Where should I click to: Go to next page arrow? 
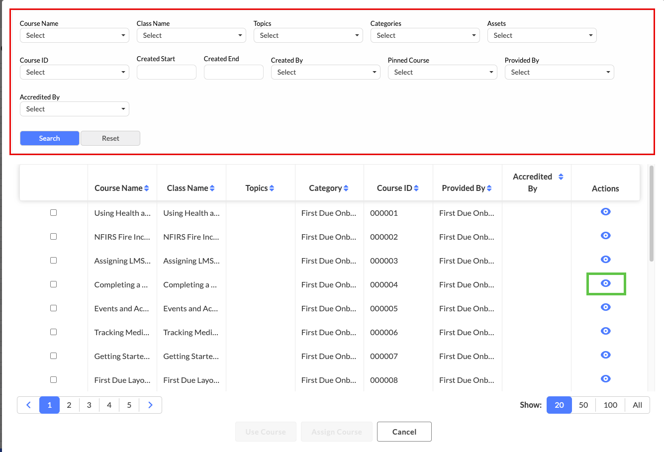tap(150, 405)
